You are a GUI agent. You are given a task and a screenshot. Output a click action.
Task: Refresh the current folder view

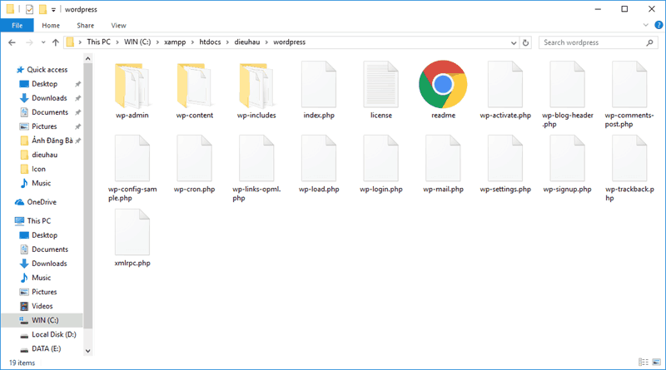525,42
